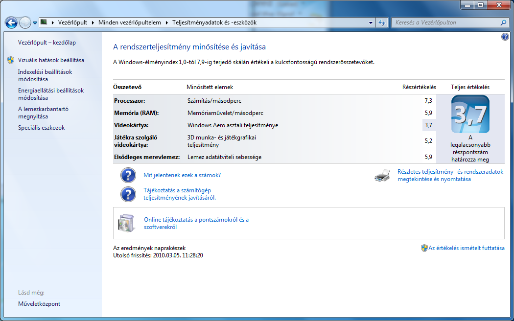Select Elsődleges merevlemez row label
The image size is (514, 321).
click(x=147, y=157)
